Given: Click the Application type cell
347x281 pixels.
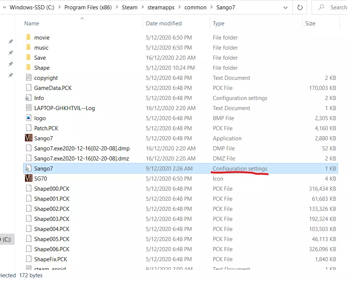Looking at the screenshot, I should pos(227,138).
